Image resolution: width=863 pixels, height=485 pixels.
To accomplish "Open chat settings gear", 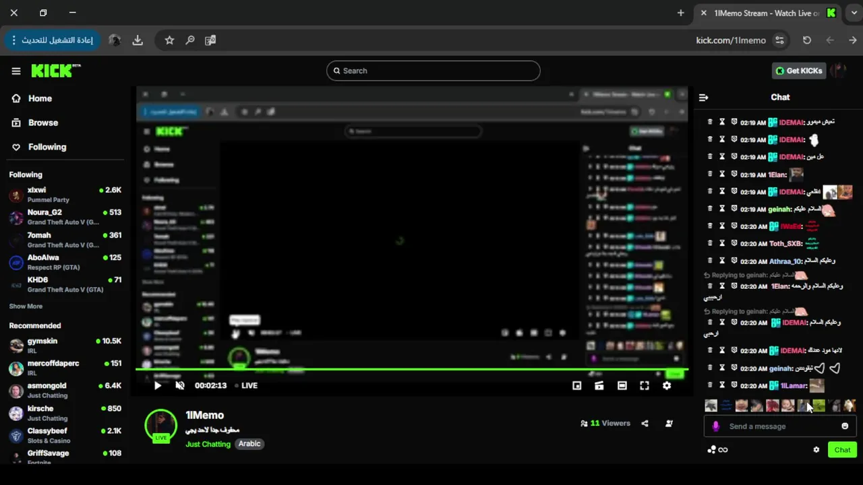I will click(x=816, y=449).
